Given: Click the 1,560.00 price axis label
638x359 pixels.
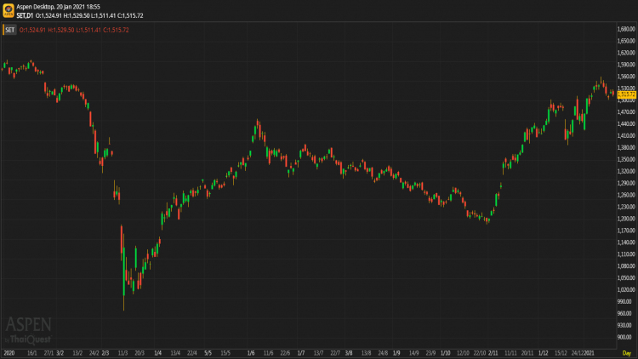Looking at the screenshot, I should pyautogui.click(x=626, y=77).
